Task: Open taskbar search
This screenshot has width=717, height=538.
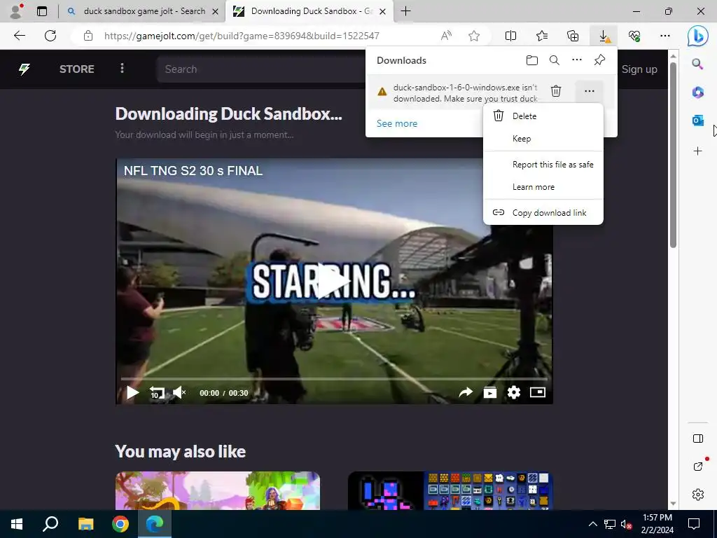Action: 50,524
